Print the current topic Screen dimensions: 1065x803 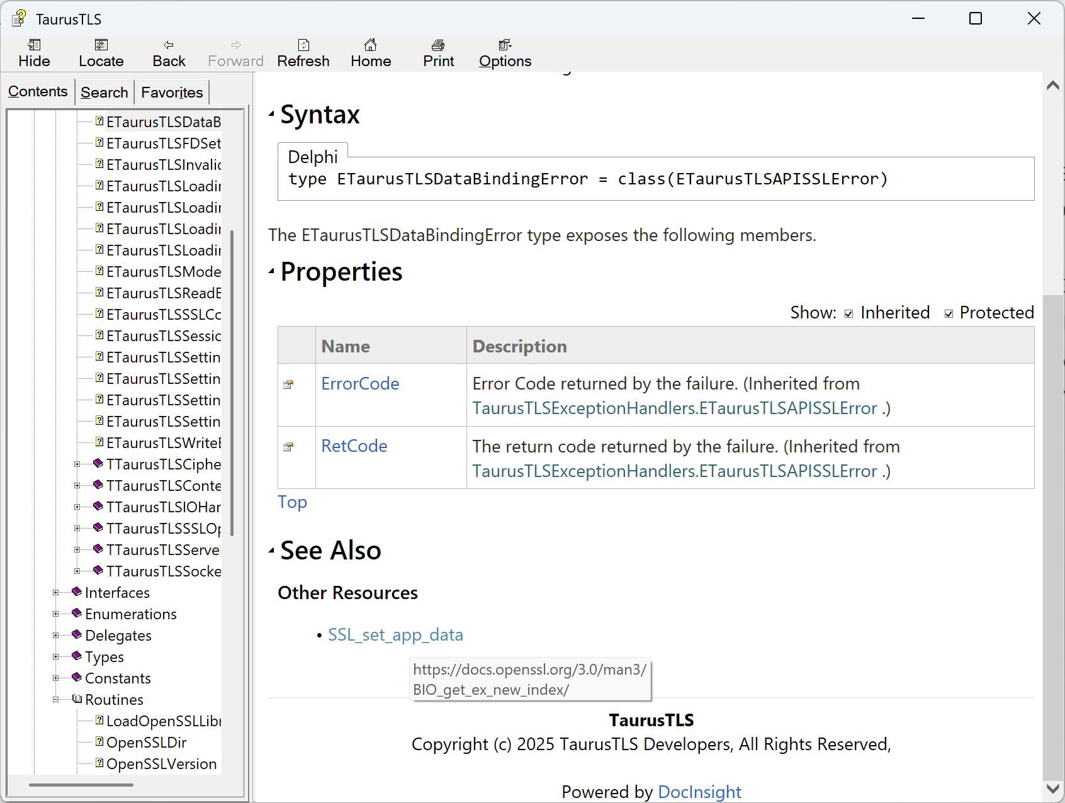438,53
